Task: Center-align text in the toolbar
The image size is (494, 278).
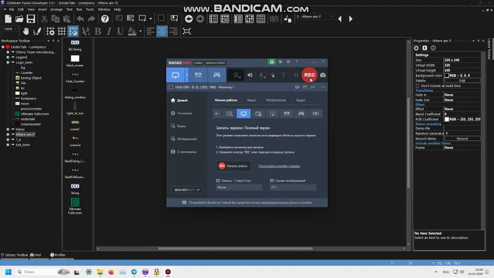Action: point(162,31)
